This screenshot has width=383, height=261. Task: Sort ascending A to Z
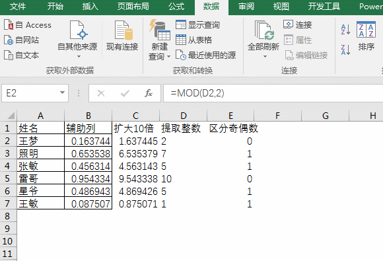click(345, 29)
